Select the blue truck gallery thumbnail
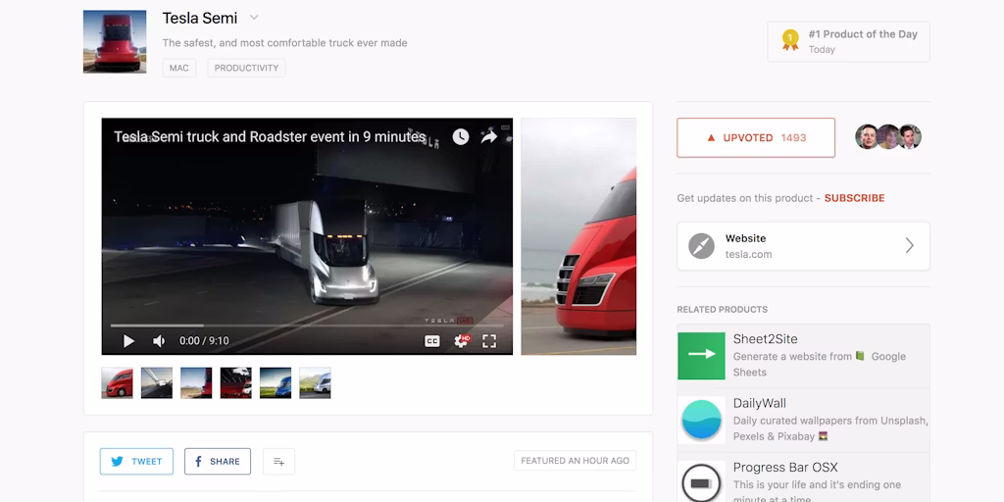 point(276,383)
